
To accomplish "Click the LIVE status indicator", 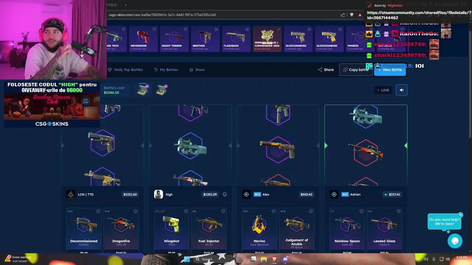I will point(383,90).
